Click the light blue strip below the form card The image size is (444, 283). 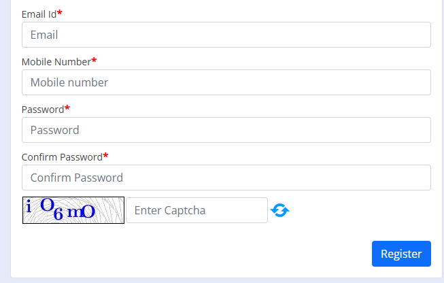pos(222,280)
